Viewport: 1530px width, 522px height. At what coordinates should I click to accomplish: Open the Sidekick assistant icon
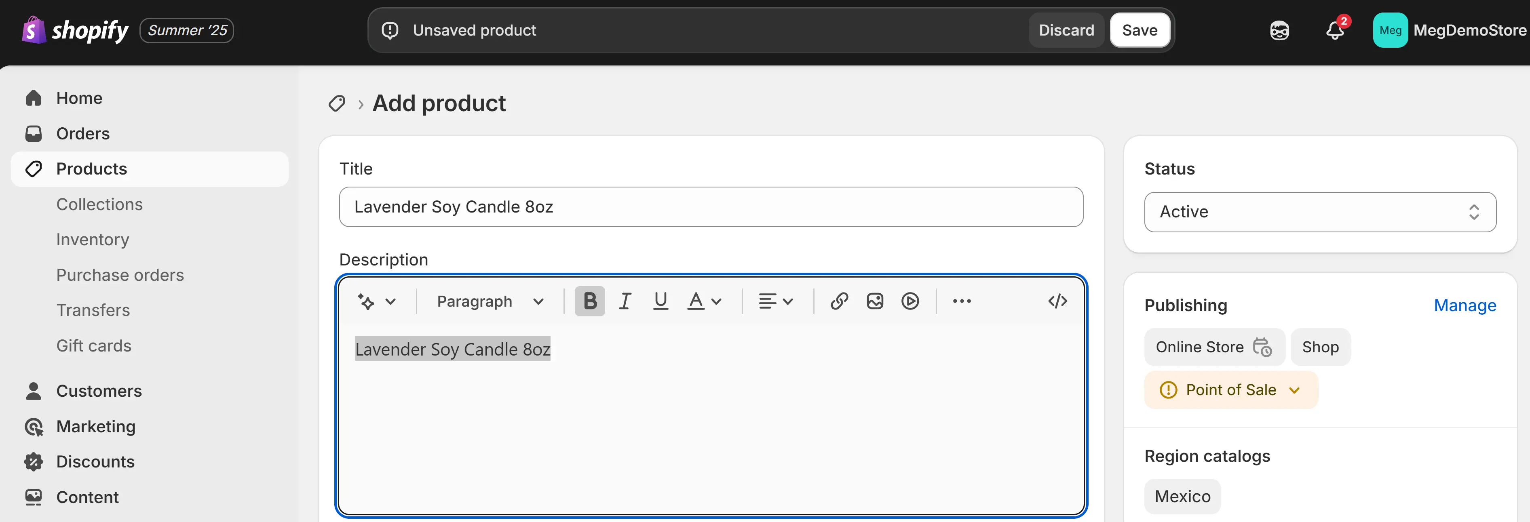coord(1279,30)
